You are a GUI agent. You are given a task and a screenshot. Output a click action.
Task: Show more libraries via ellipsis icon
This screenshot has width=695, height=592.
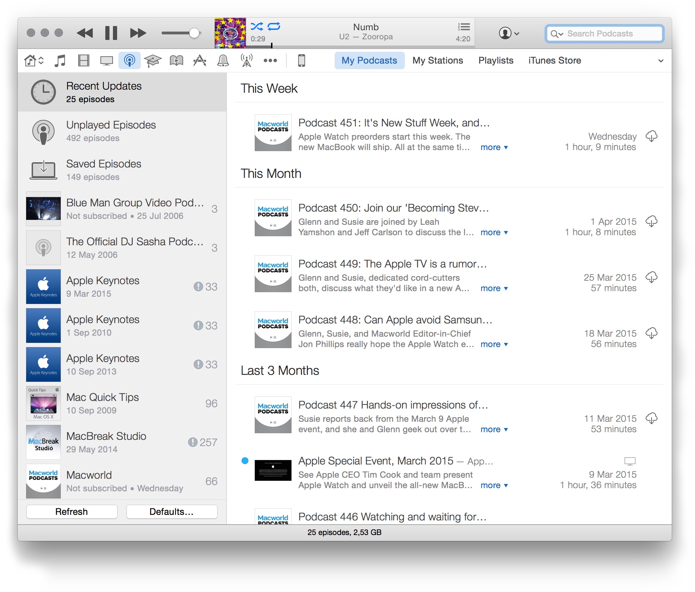coord(270,60)
